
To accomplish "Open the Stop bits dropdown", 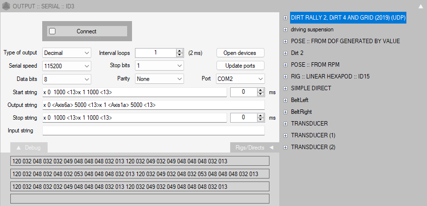I will tap(160, 66).
